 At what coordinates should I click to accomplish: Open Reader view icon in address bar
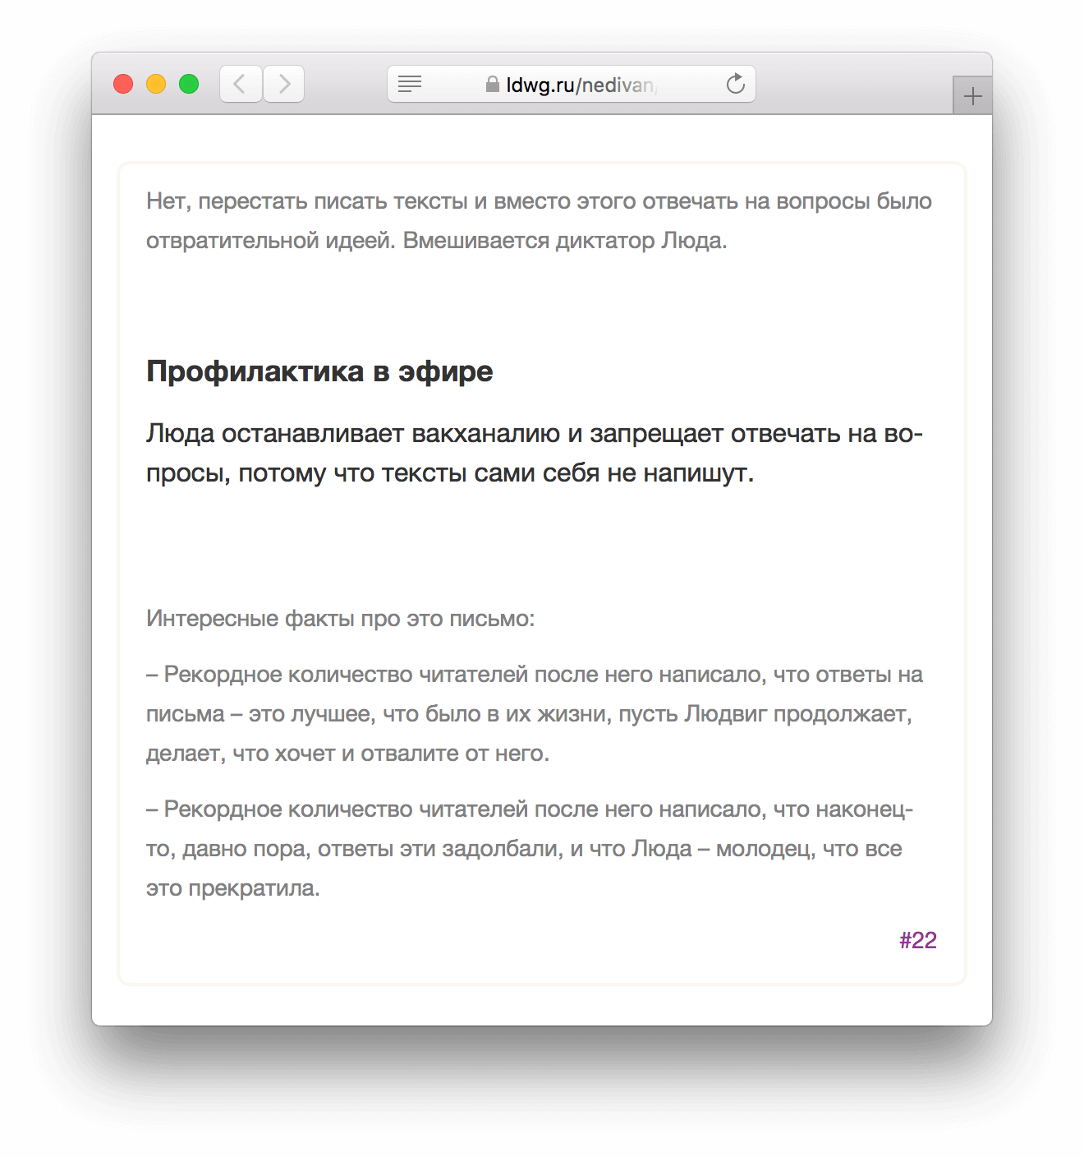[x=410, y=84]
